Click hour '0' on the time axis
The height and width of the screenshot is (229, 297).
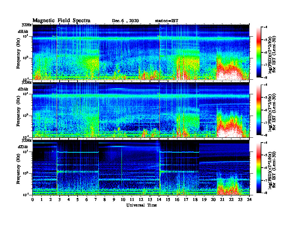(33, 199)
